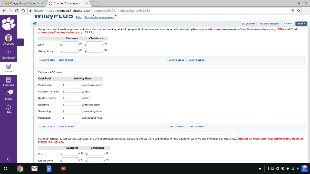Click the address bar URL
This screenshot has height=174, width=310.
click(x=98, y=11)
